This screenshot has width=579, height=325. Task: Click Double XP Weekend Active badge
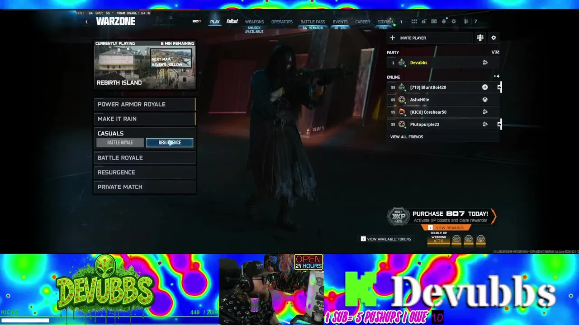tap(438, 237)
